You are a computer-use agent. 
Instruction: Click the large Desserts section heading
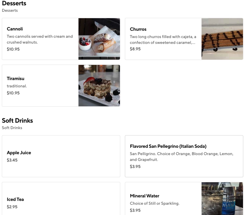(14, 4)
